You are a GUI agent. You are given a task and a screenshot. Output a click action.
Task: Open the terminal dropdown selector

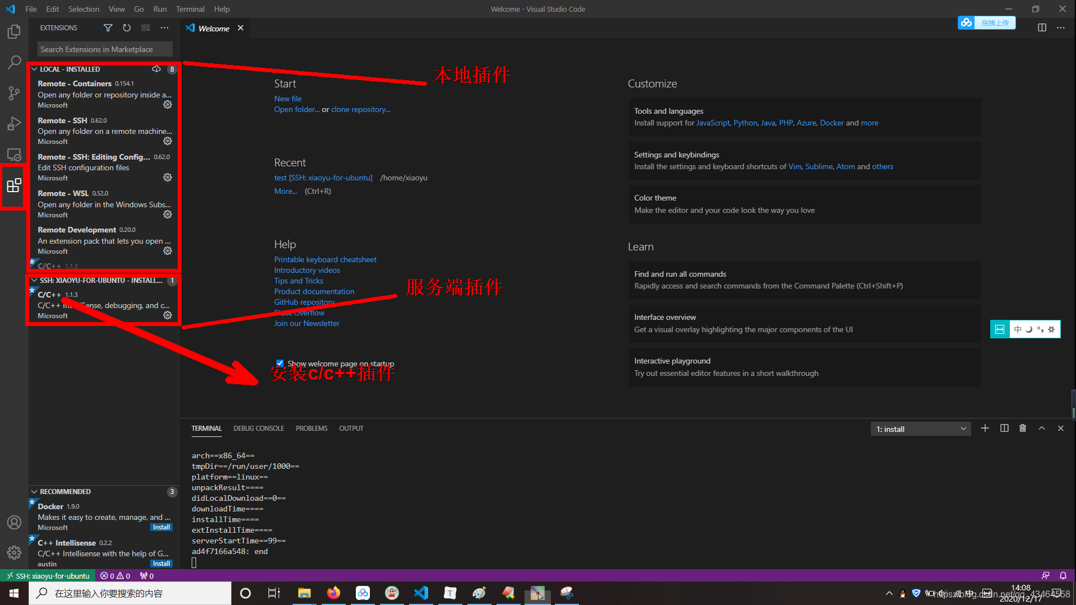tap(921, 429)
